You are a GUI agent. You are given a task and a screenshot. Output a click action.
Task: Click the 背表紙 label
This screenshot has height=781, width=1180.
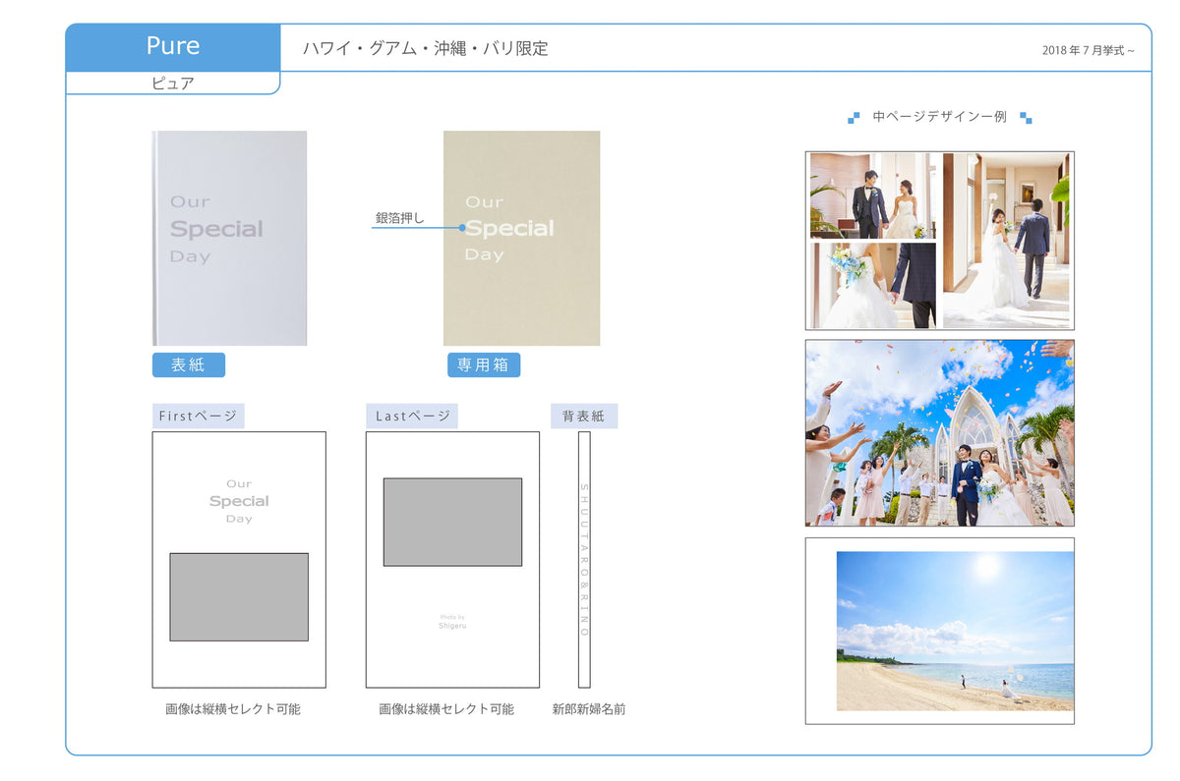[583, 416]
